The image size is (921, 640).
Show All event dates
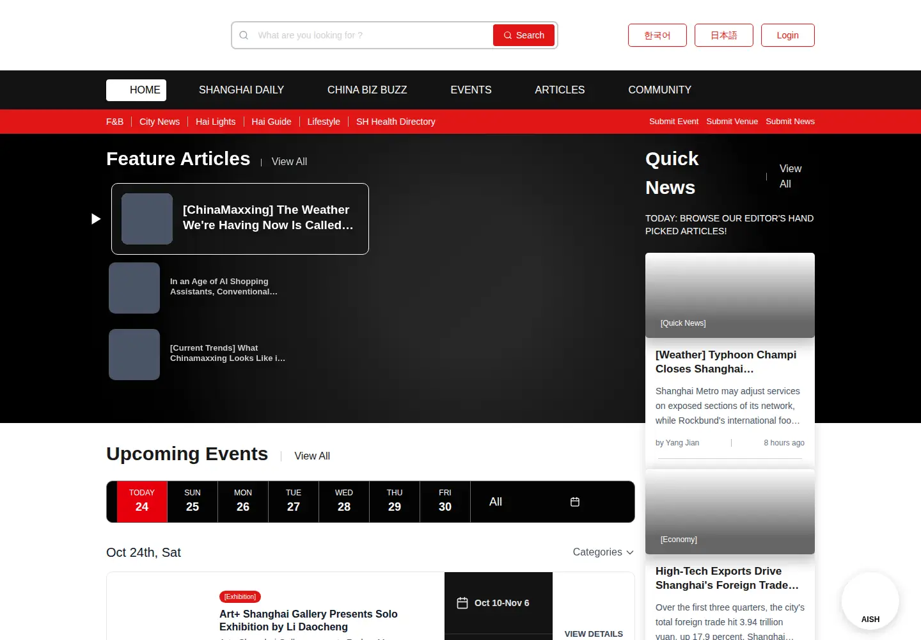tap(496, 502)
